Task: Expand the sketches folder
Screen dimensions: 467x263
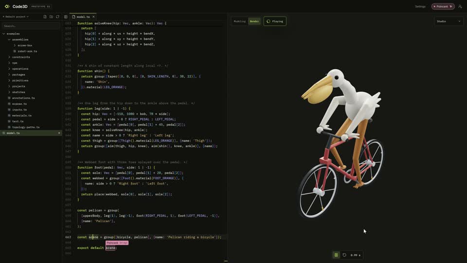Action: point(9,92)
